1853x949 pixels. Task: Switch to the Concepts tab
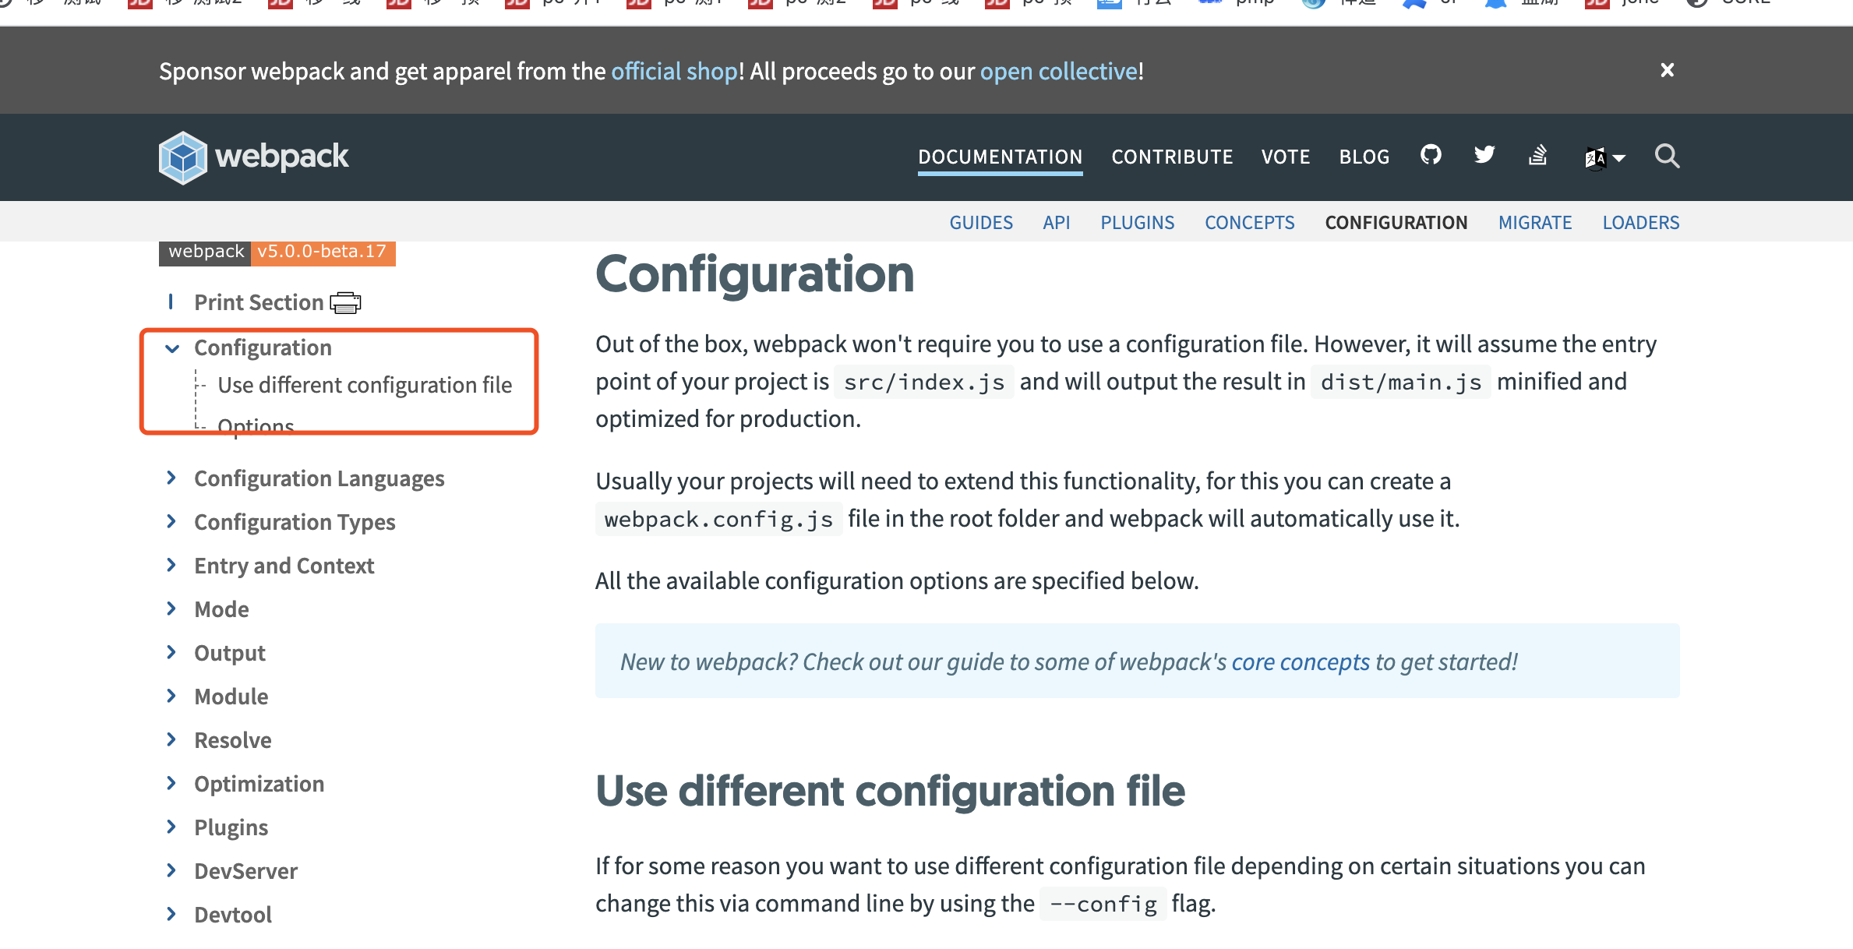coord(1249,222)
